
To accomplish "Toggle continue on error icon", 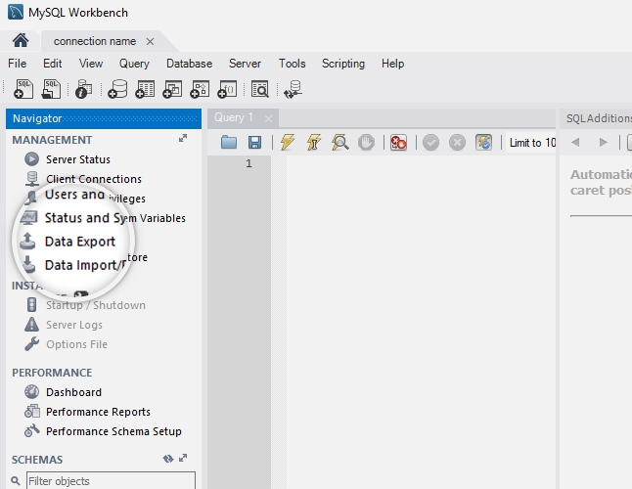I will (398, 142).
